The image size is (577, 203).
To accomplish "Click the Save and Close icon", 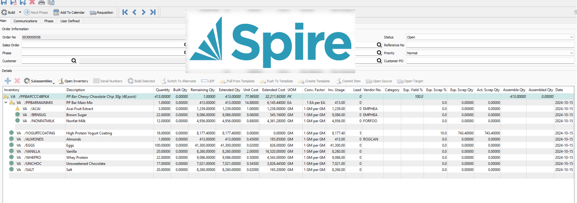I will (x=13, y=2).
